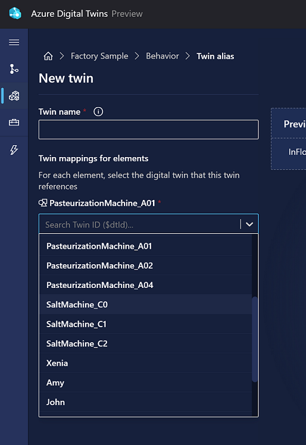Screen dimensions: 306x445
Task: Click the Azure Digital Twins logo
Action: tap(15, 13)
